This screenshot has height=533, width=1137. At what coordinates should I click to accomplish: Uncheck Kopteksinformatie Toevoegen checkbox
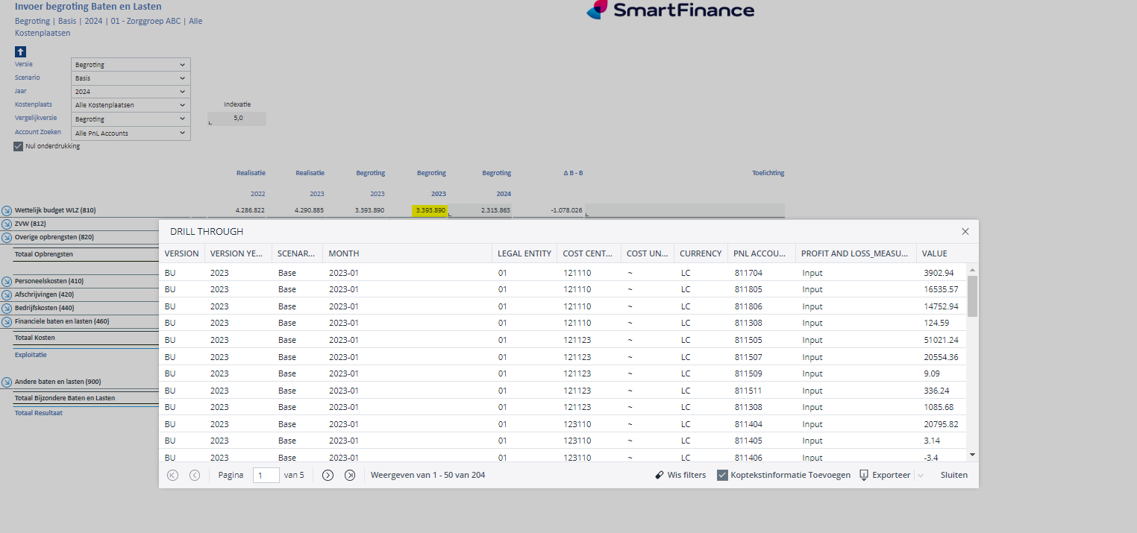[722, 475]
